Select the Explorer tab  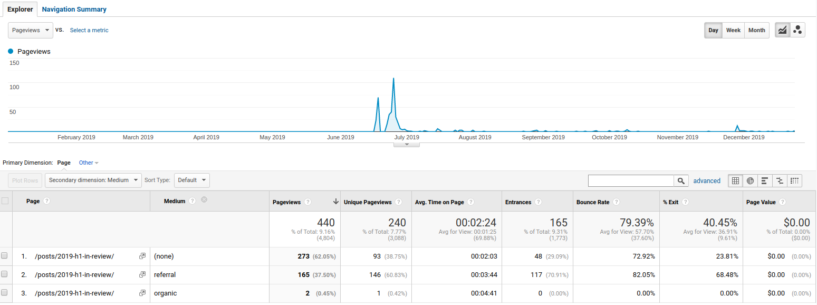(x=20, y=9)
